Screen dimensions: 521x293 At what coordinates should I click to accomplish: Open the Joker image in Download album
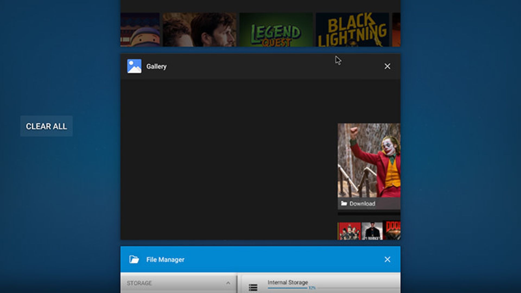pos(369,160)
